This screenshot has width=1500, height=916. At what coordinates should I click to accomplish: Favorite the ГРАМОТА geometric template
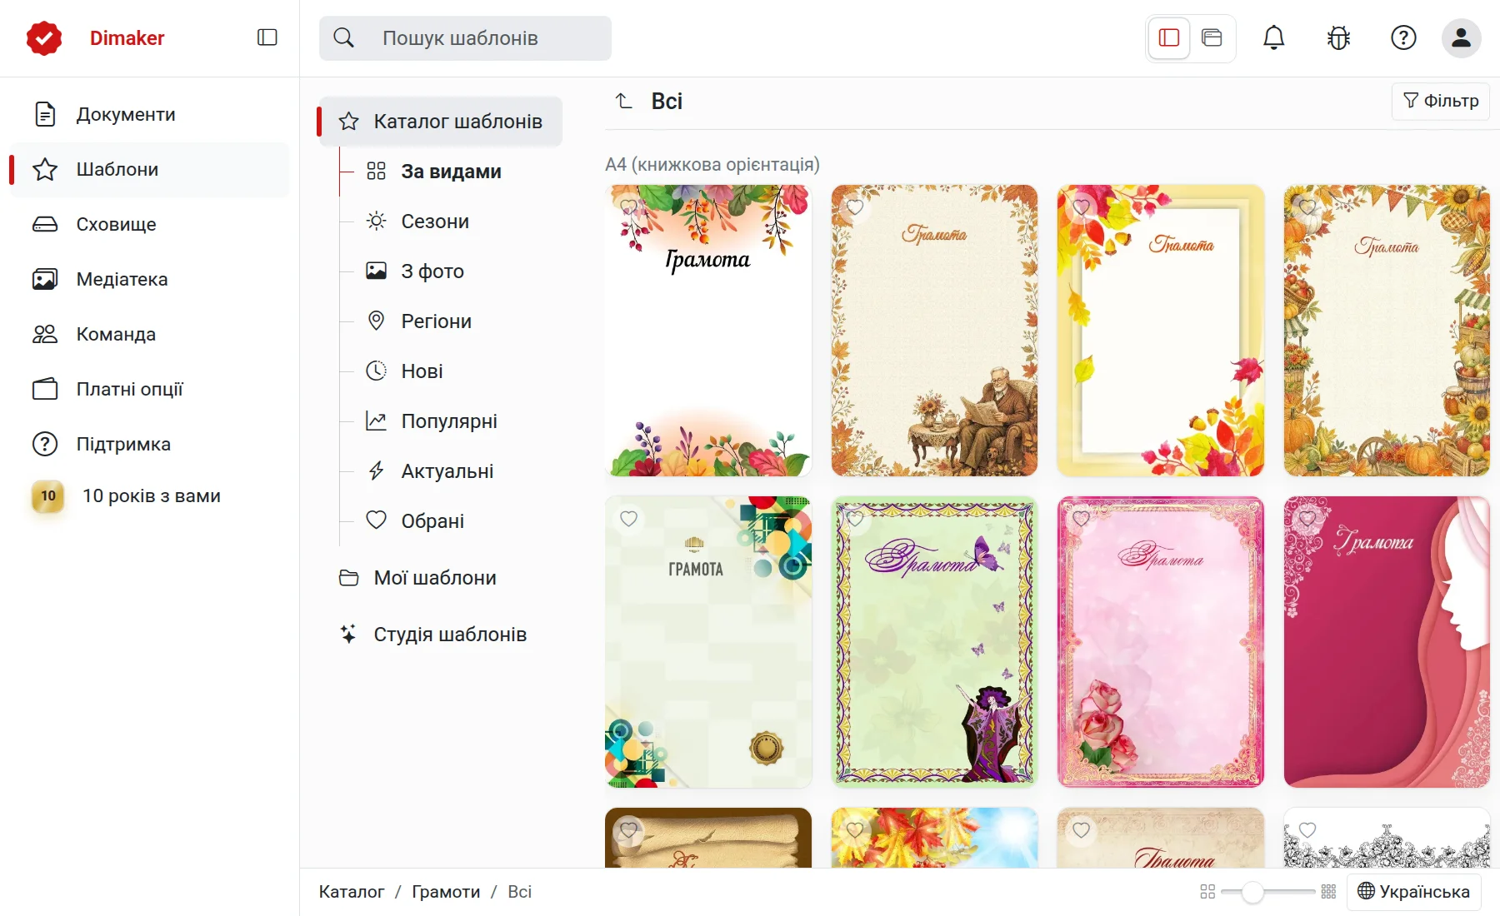coord(629,519)
